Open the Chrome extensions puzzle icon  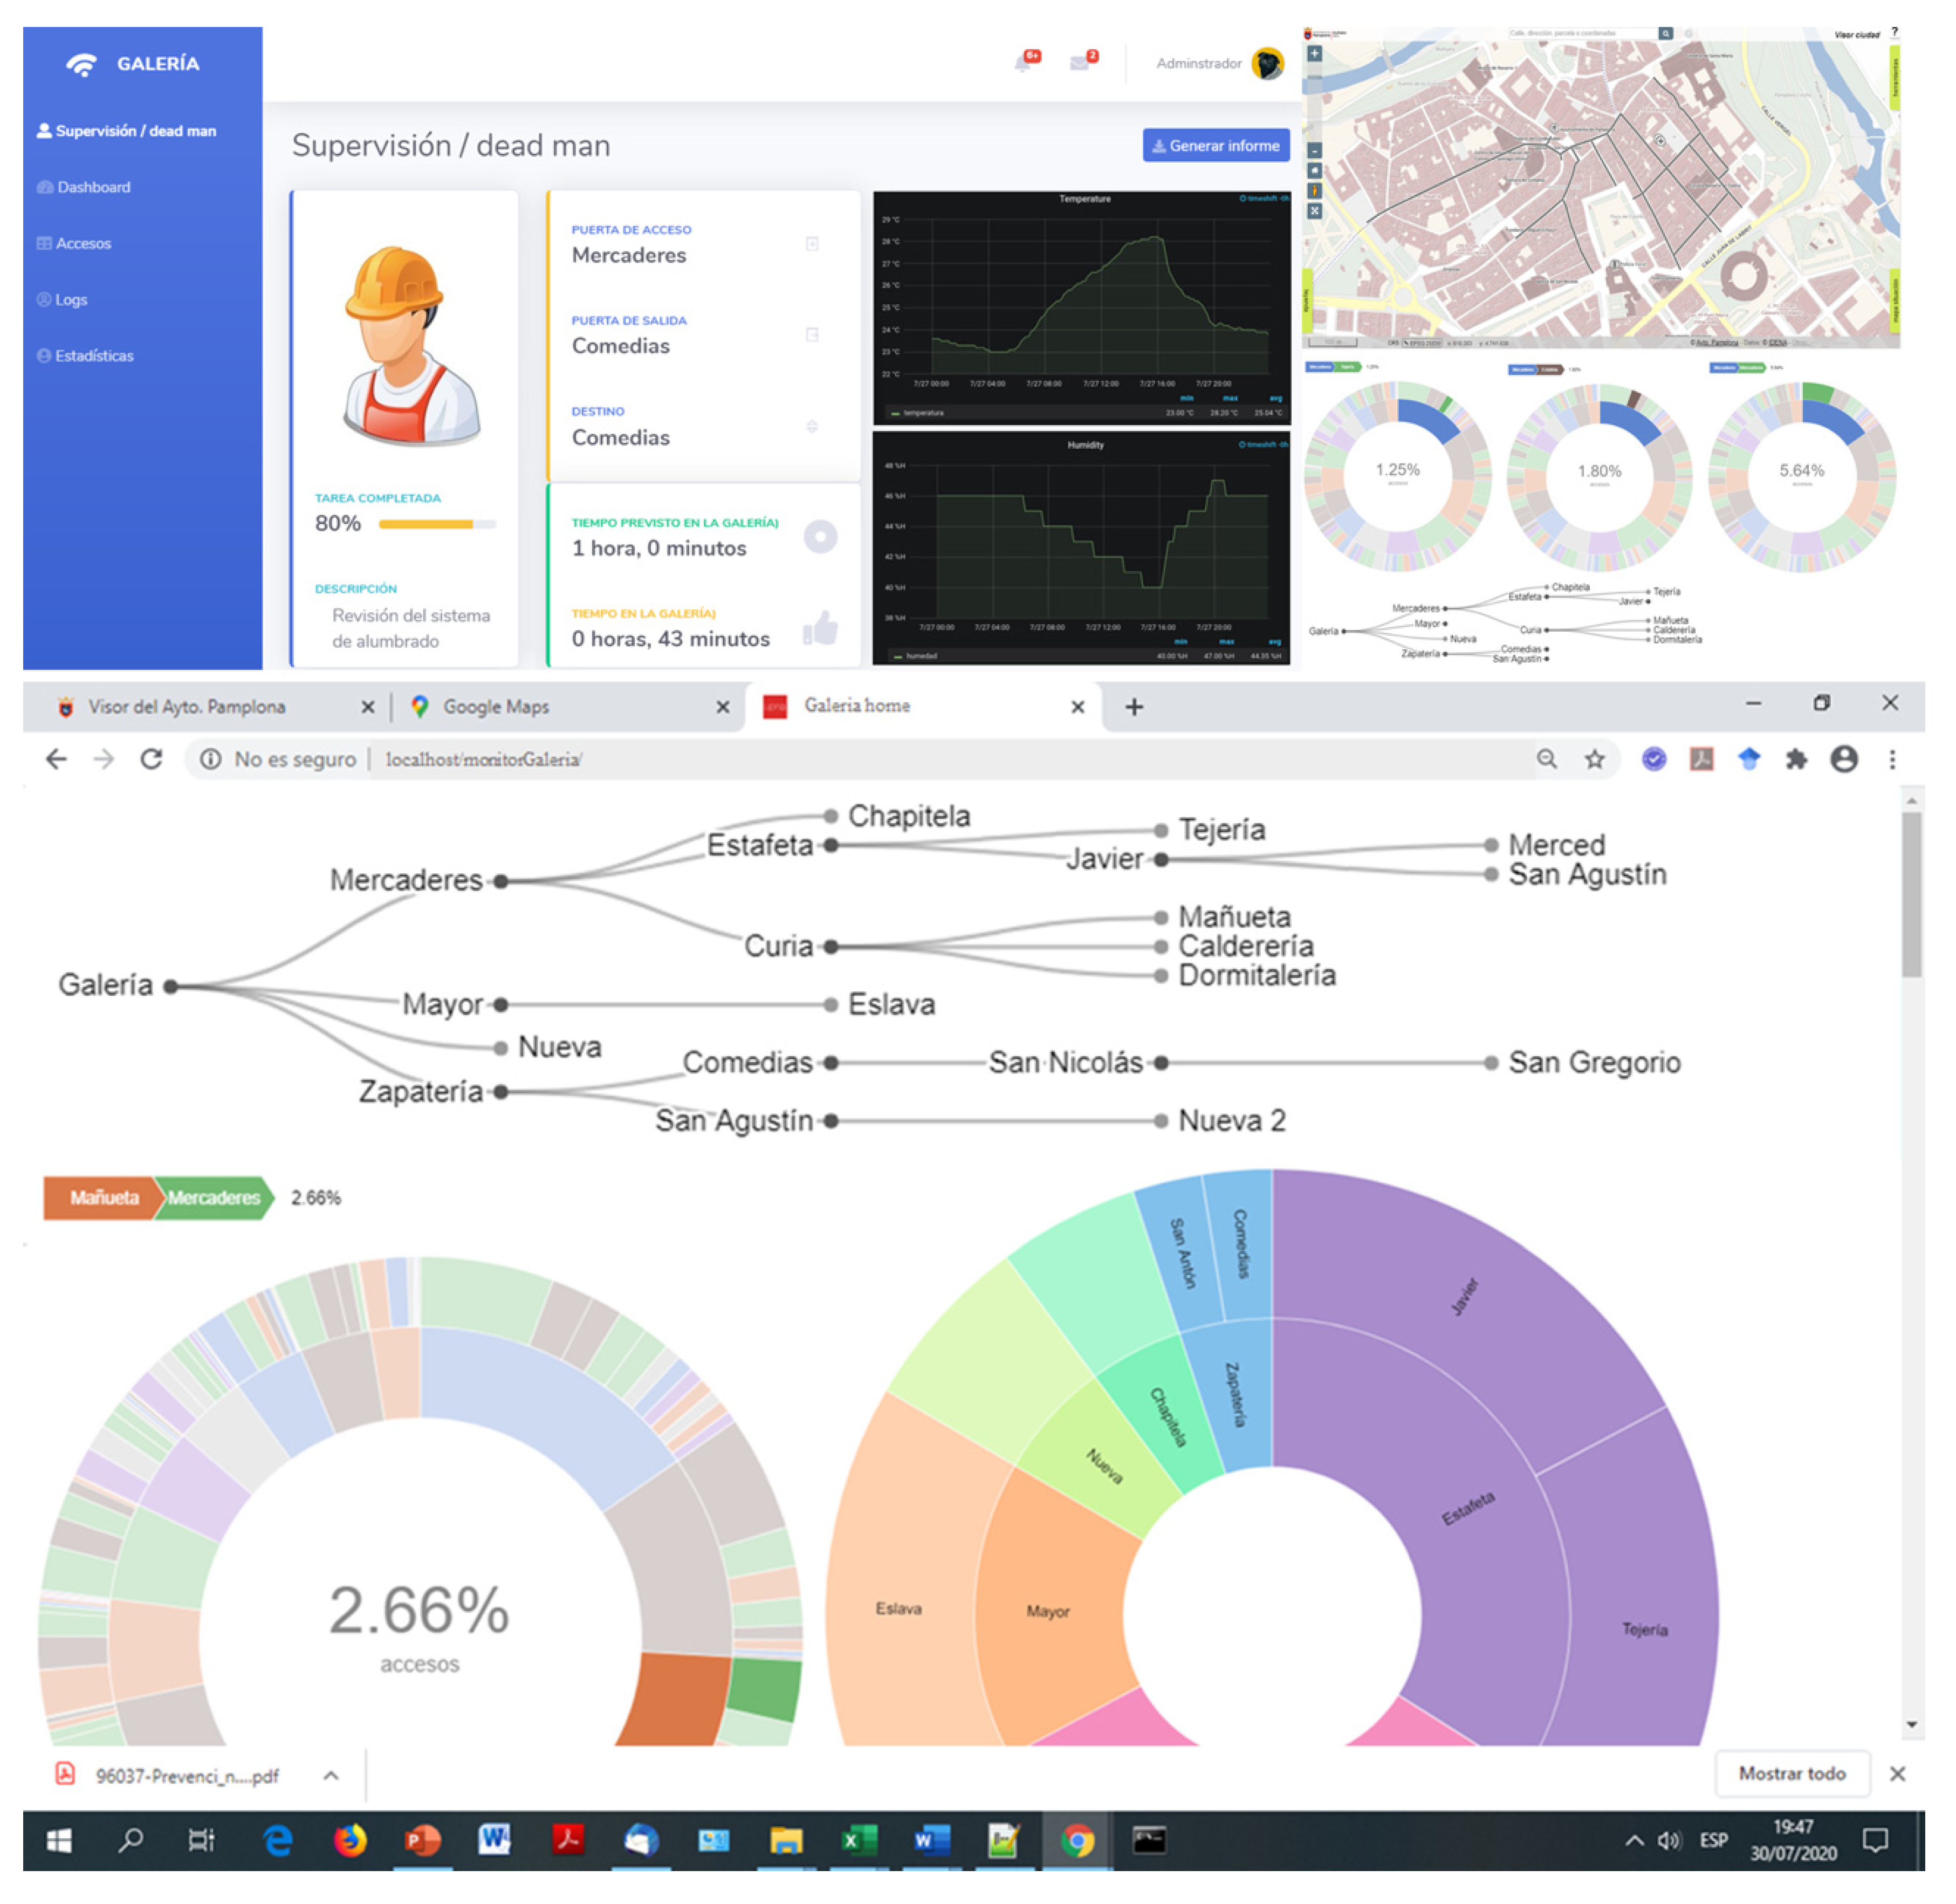coord(1796,760)
